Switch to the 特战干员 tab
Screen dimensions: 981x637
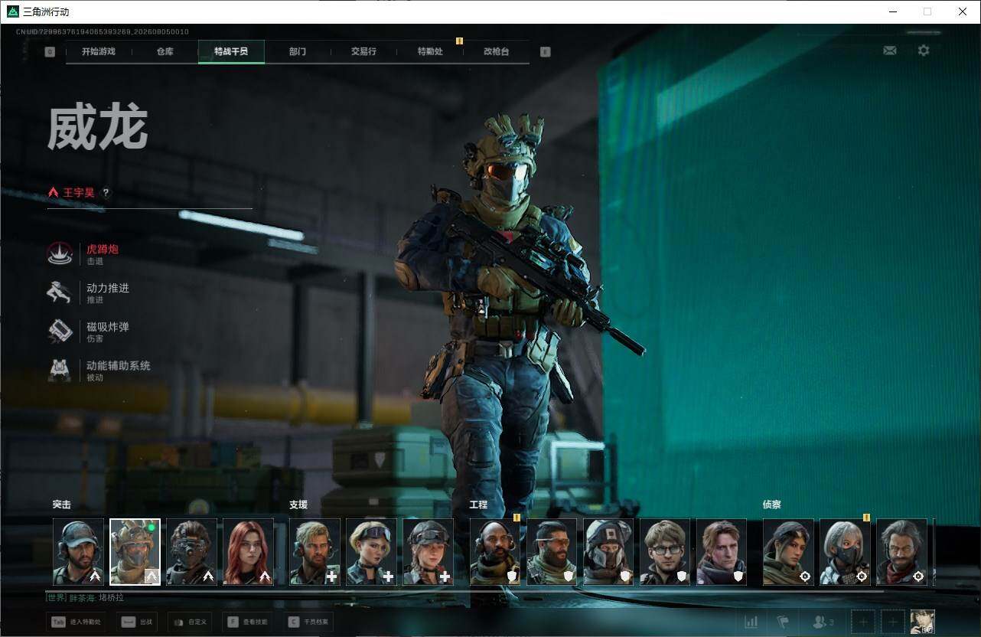click(231, 51)
